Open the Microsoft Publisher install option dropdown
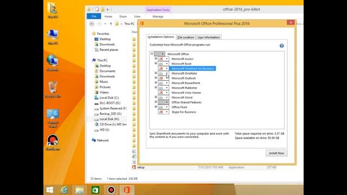This screenshot has width=347, height=195. click(x=164, y=88)
